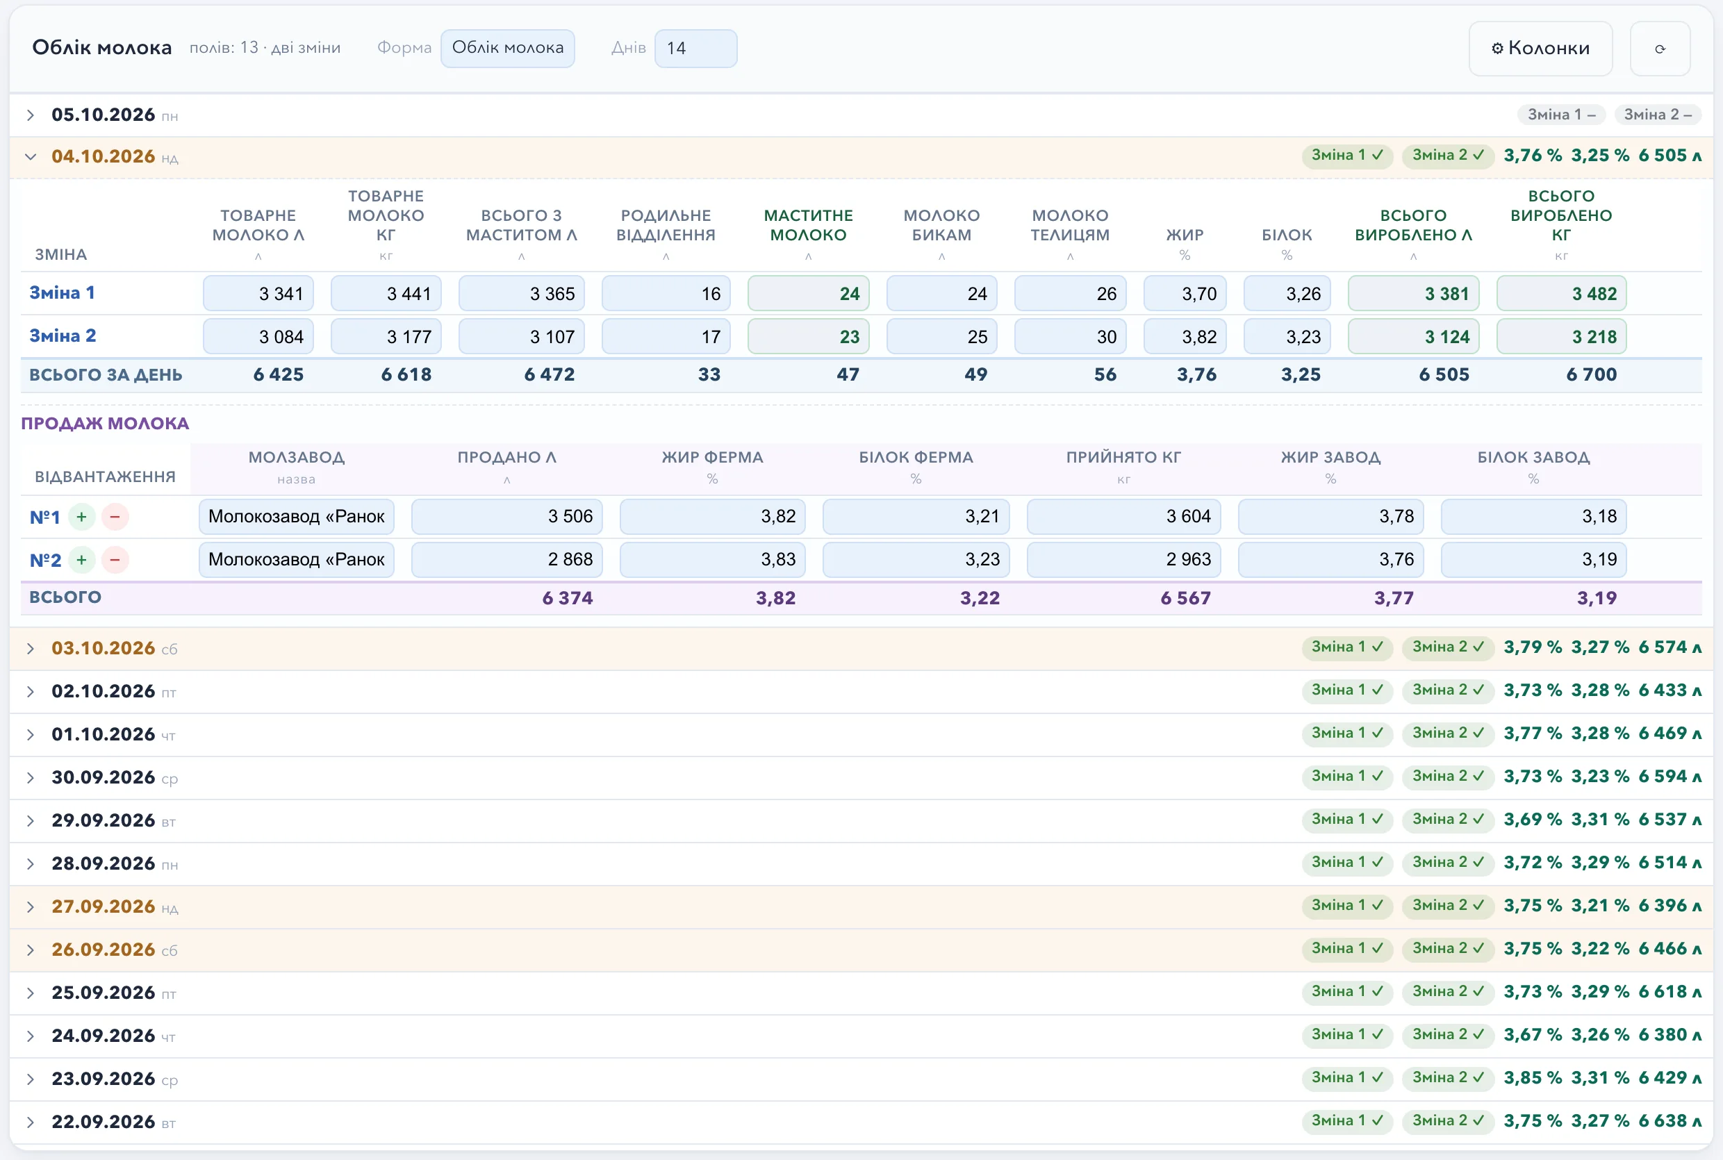Screen dimensions: 1723x1160
Task: Select Зміна 1 маститне молоко cell 24
Action: 809,294
